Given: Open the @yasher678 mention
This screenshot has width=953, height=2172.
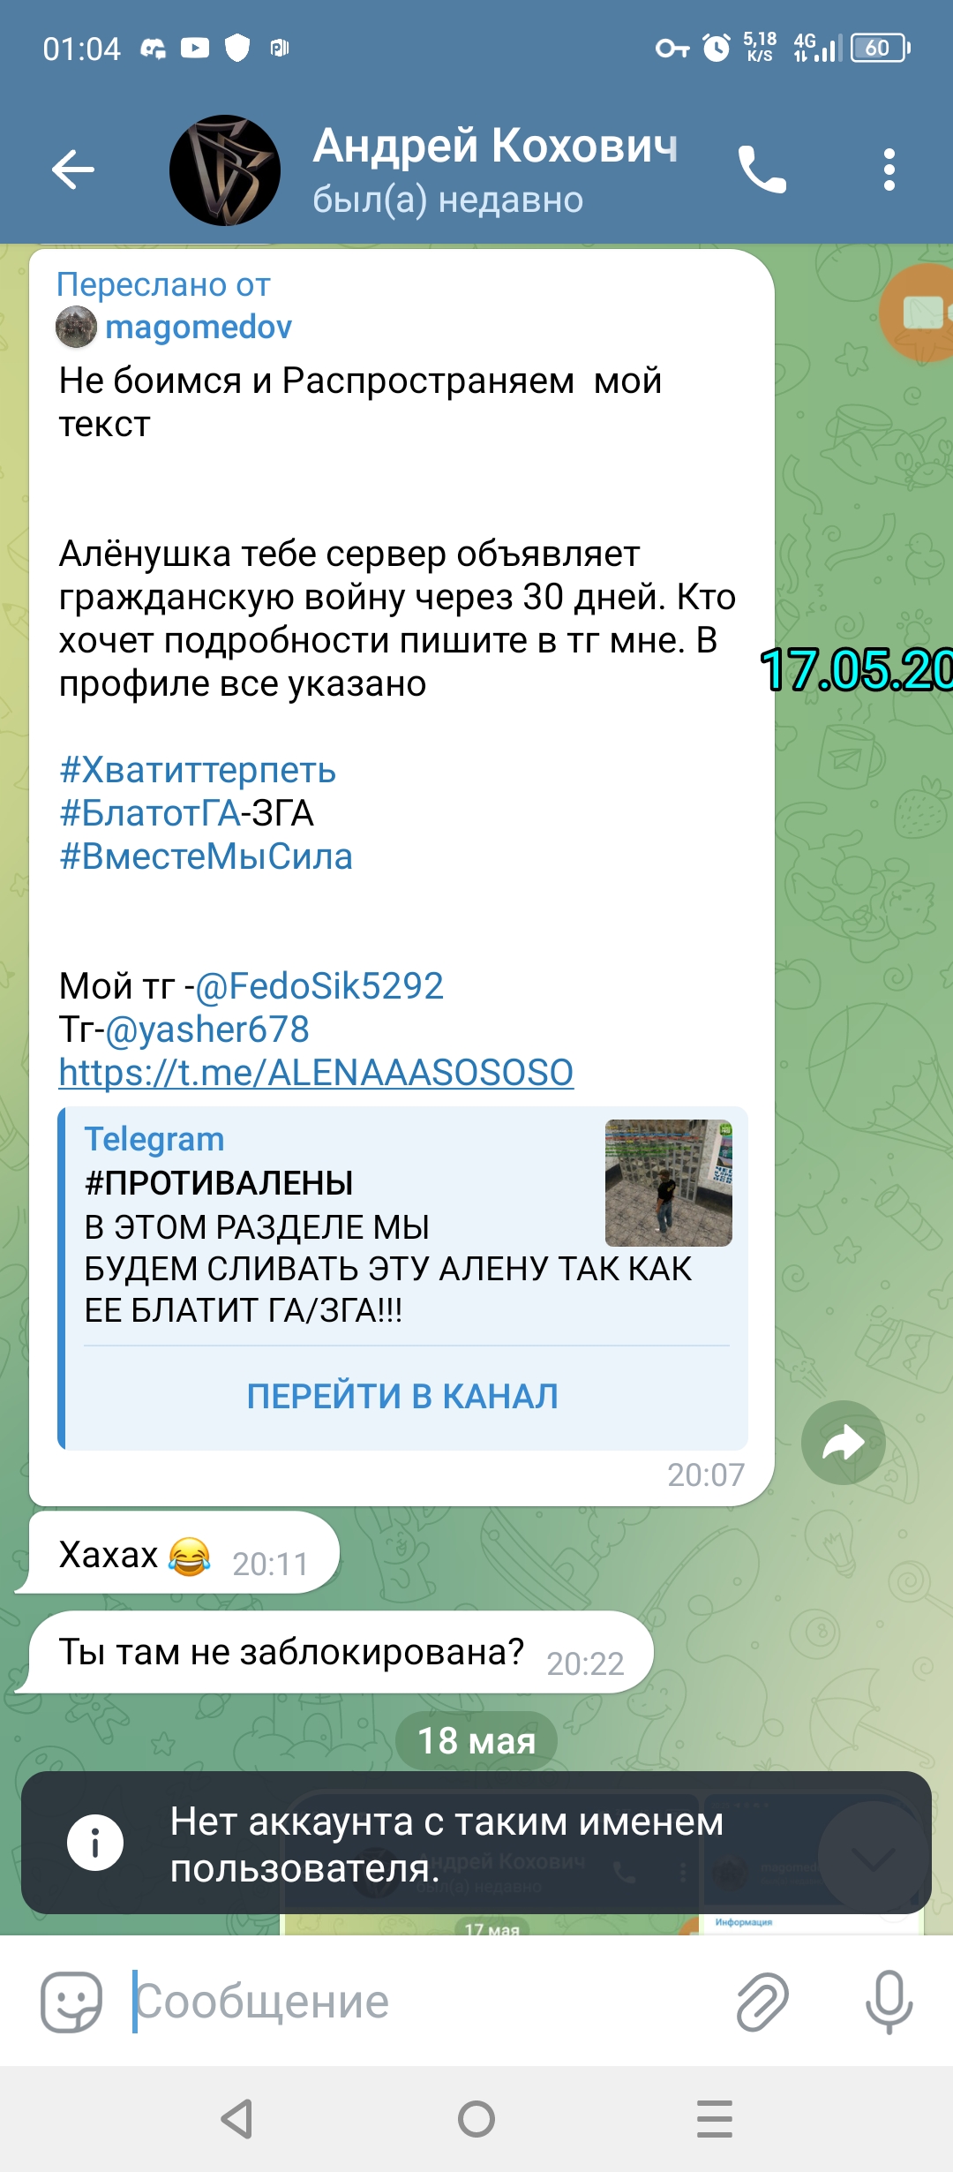Looking at the screenshot, I should click(x=207, y=1029).
